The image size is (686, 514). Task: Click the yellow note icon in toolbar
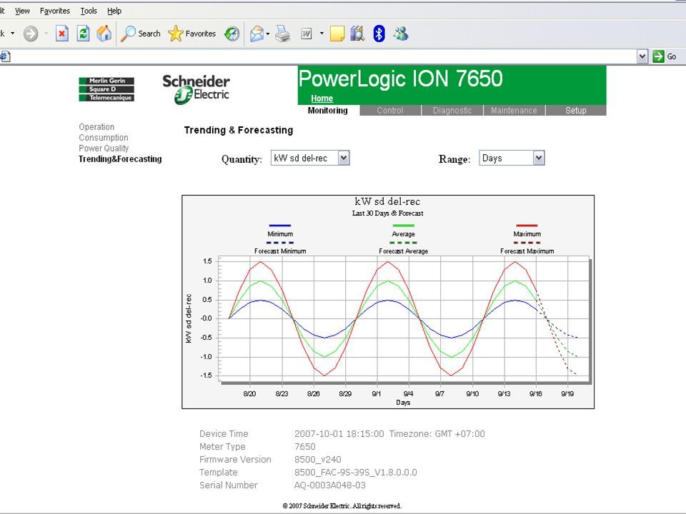337,34
